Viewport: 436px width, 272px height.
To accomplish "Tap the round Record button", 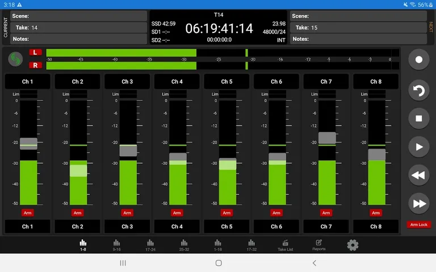I will click(x=419, y=59).
